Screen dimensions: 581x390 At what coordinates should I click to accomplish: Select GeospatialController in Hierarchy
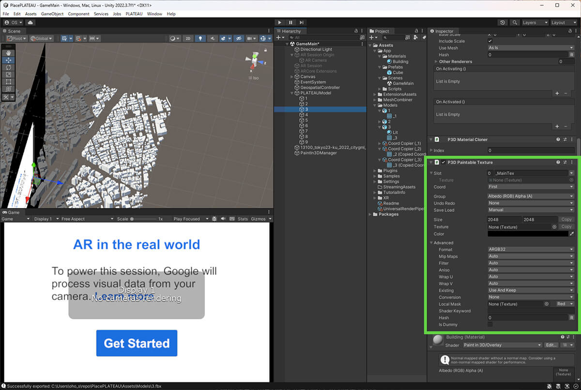tap(320, 88)
